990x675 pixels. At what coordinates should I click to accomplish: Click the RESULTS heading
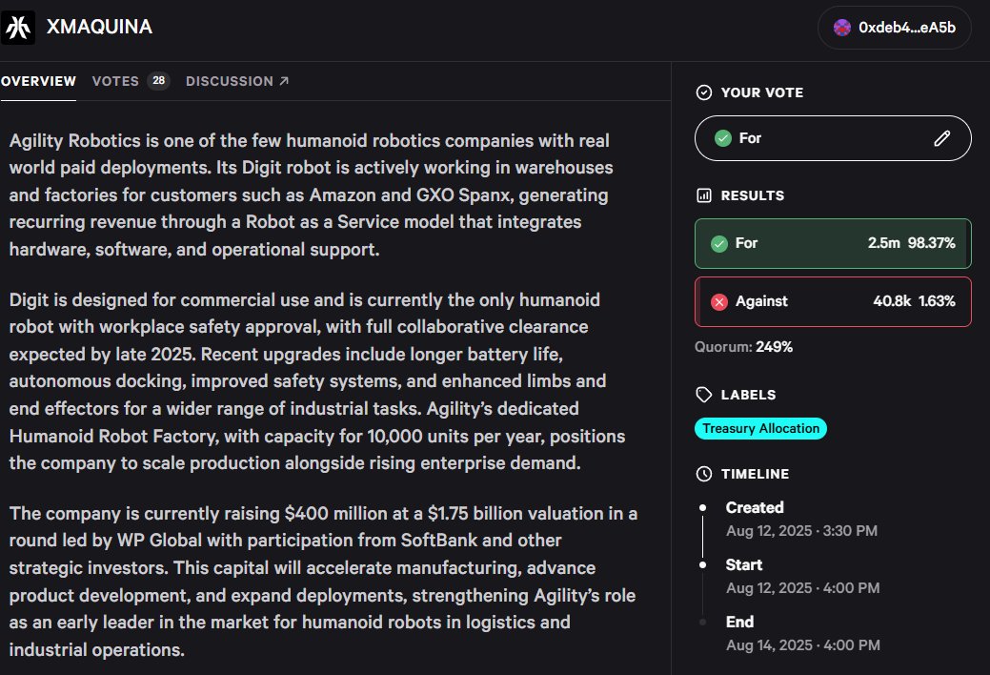(x=753, y=196)
